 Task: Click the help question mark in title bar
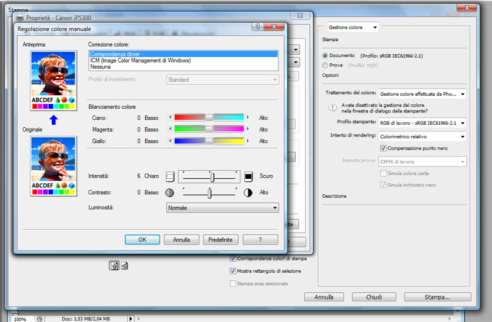pyautogui.click(x=256, y=27)
